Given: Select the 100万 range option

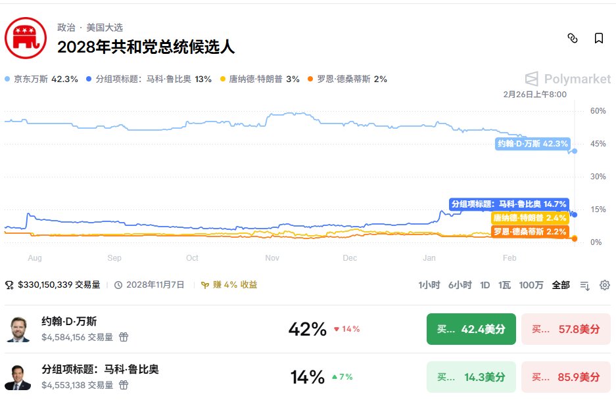Looking at the screenshot, I should pos(531,285).
